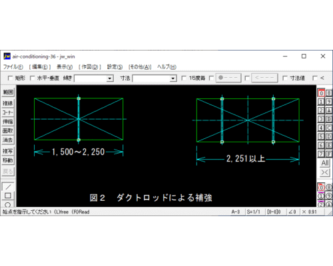Screen dimensions: 333x266
Task: Click inside the 寸法 input field
Action: [151, 78]
